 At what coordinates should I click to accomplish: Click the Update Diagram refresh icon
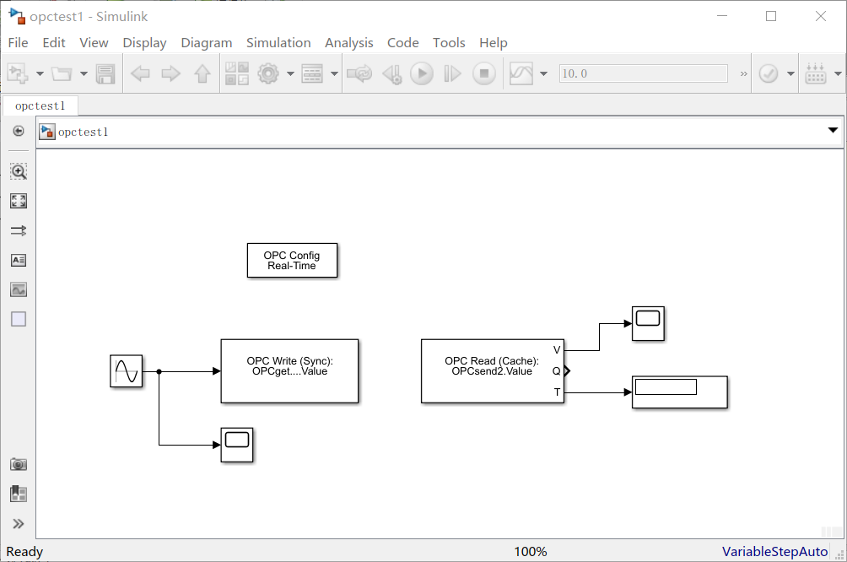[359, 73]
